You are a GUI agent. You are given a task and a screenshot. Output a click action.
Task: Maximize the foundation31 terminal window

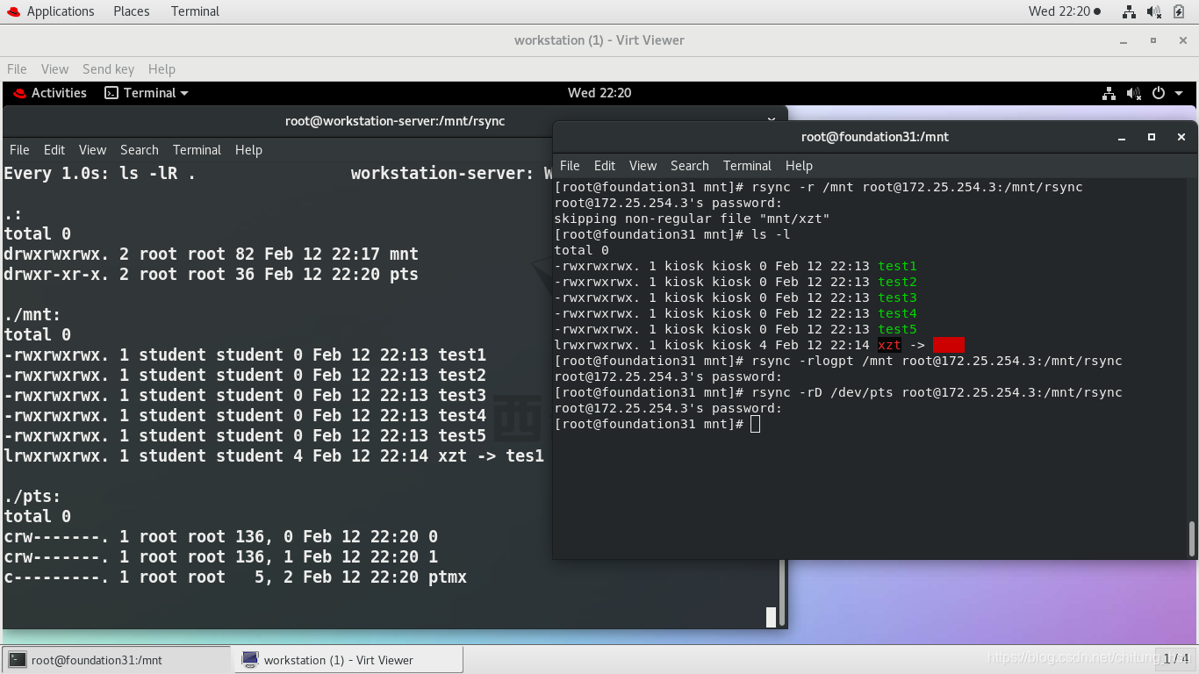[1152, 137]
